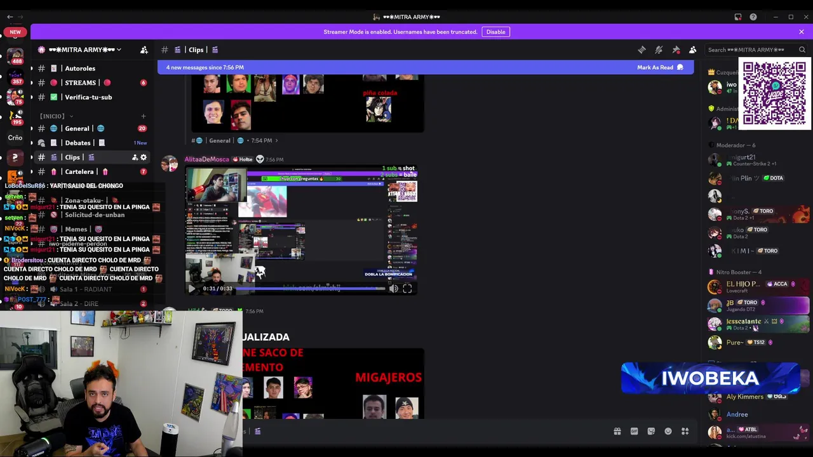This screenshot has width=813, height=457.
Task: Click the Clips channel title in header
Action: coord(196,50)
